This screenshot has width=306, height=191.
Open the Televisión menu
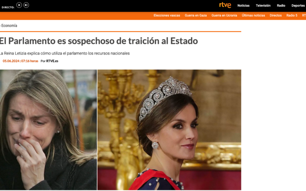[x=263, y=6]
